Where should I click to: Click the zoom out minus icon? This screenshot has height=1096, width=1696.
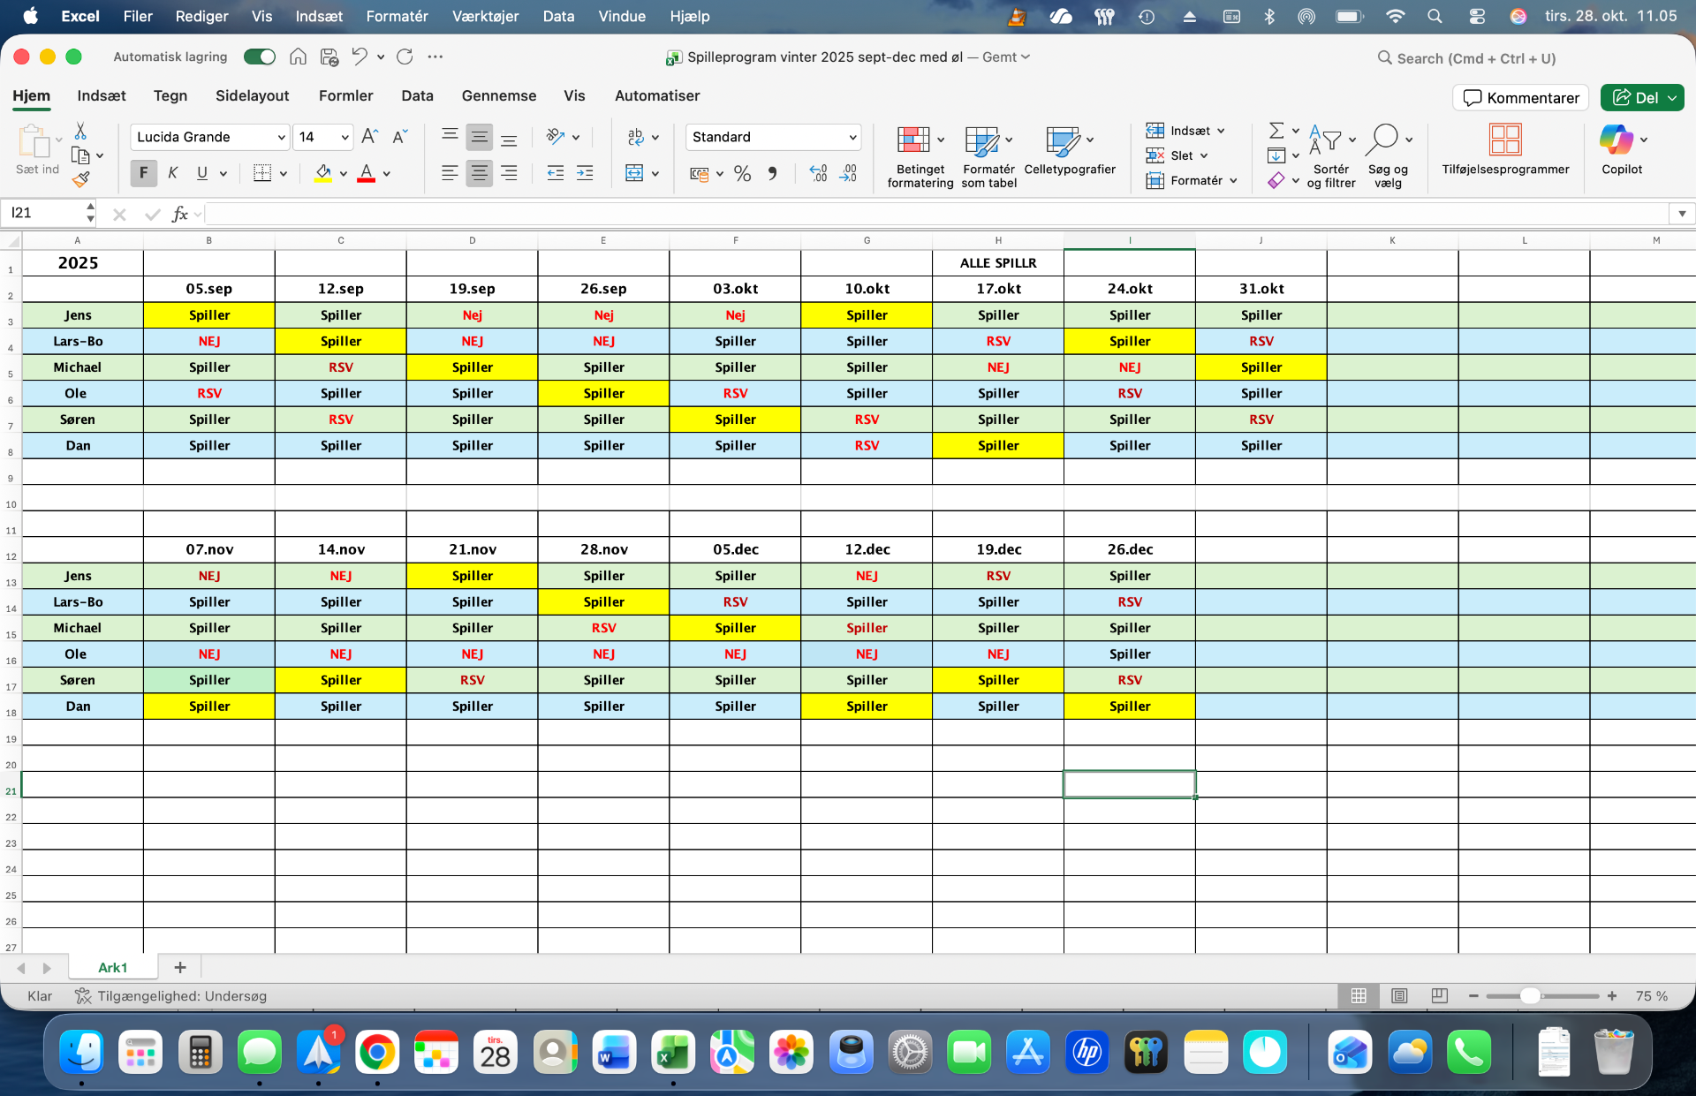pos(1473,996)
